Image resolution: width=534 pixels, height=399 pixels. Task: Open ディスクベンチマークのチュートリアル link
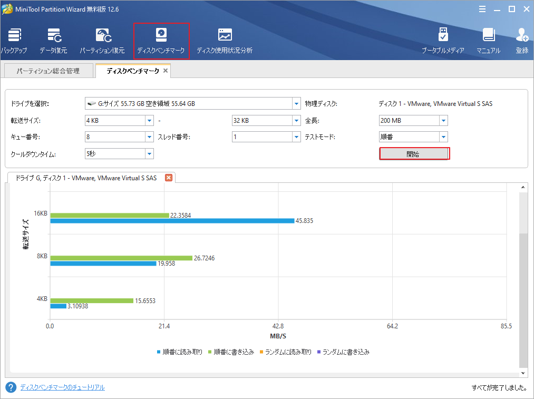coord(62,387)
